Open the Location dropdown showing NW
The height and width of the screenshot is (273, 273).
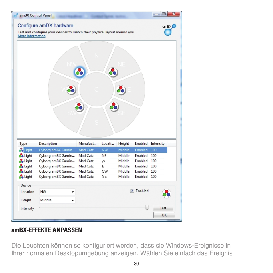point(57,192)
